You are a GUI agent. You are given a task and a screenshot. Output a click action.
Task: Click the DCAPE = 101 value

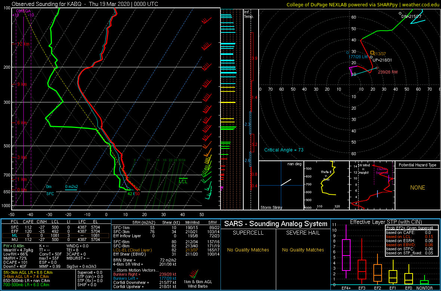tap(15, 262)
